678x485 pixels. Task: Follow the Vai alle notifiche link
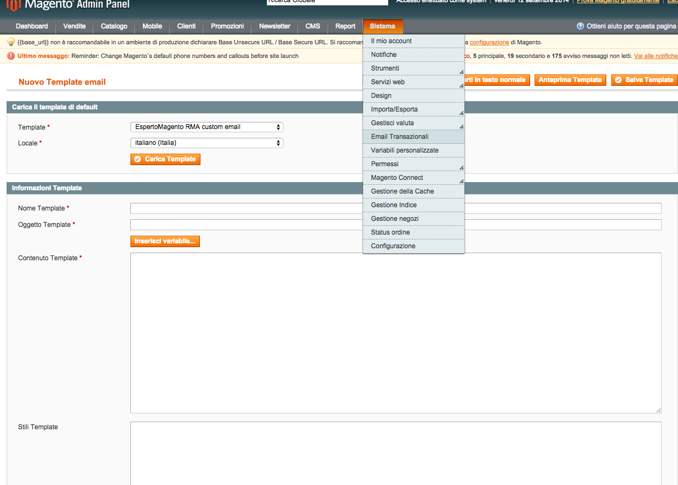(656, 56)
